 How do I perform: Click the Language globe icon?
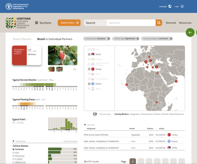pyautogui.click(x=170, y=6)
